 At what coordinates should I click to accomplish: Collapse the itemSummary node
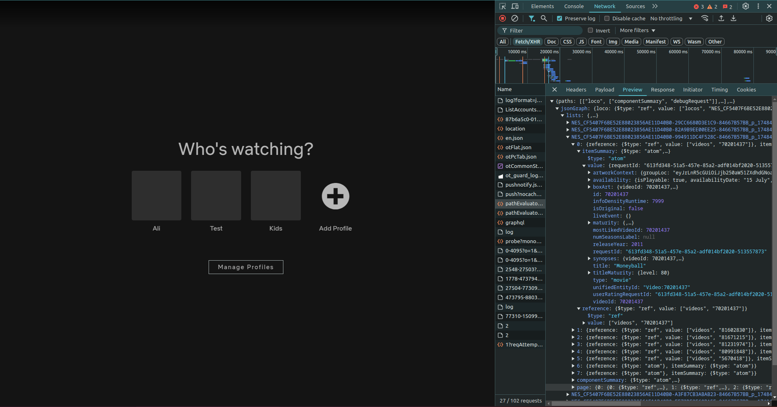click(x=579, y=151)
